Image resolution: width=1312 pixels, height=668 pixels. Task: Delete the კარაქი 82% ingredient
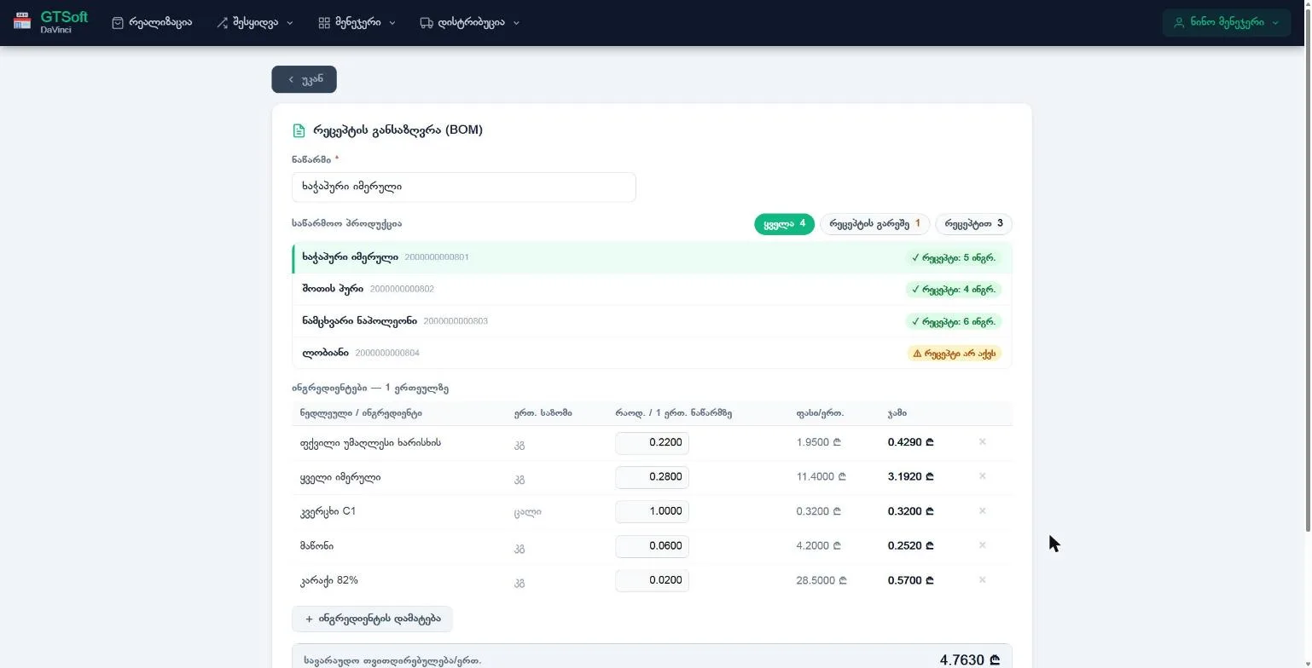point(982,580)
